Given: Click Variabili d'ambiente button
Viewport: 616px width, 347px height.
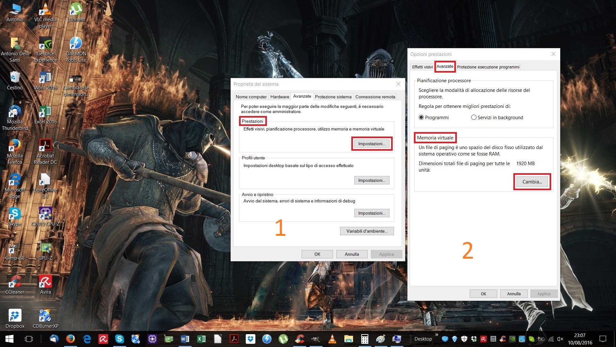Looking at the screenshot, I should point(367,231).
